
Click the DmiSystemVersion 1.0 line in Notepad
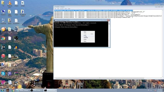[95, 13]
